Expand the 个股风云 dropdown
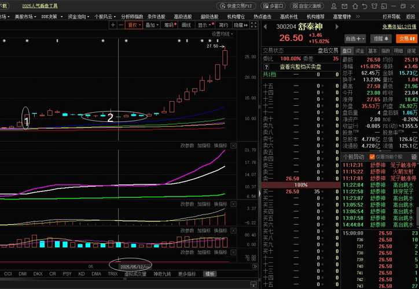This screenshot has width=419, height=289. pyautogui.click(x=105, y=17)
